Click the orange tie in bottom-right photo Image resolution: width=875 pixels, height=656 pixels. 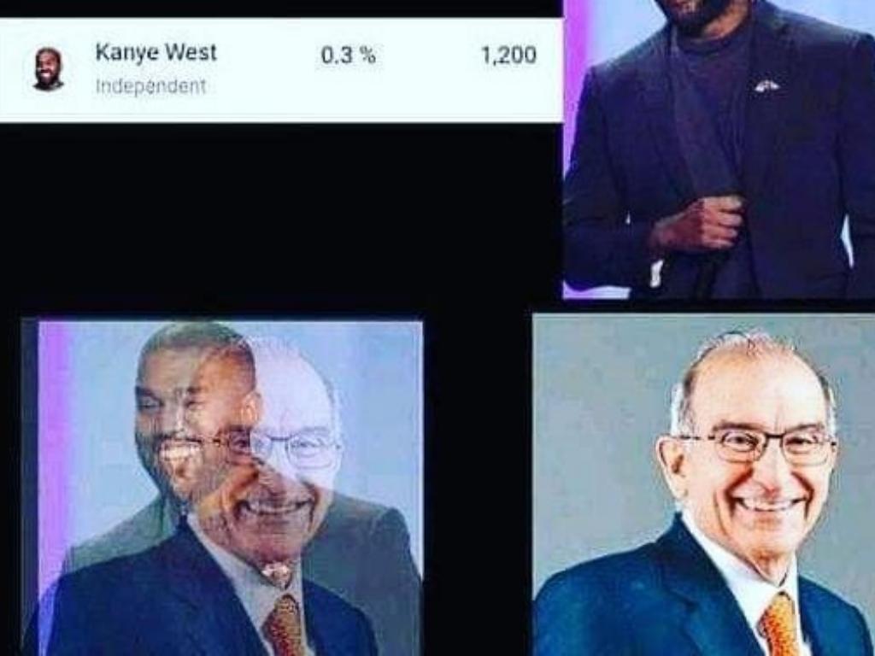781,624
